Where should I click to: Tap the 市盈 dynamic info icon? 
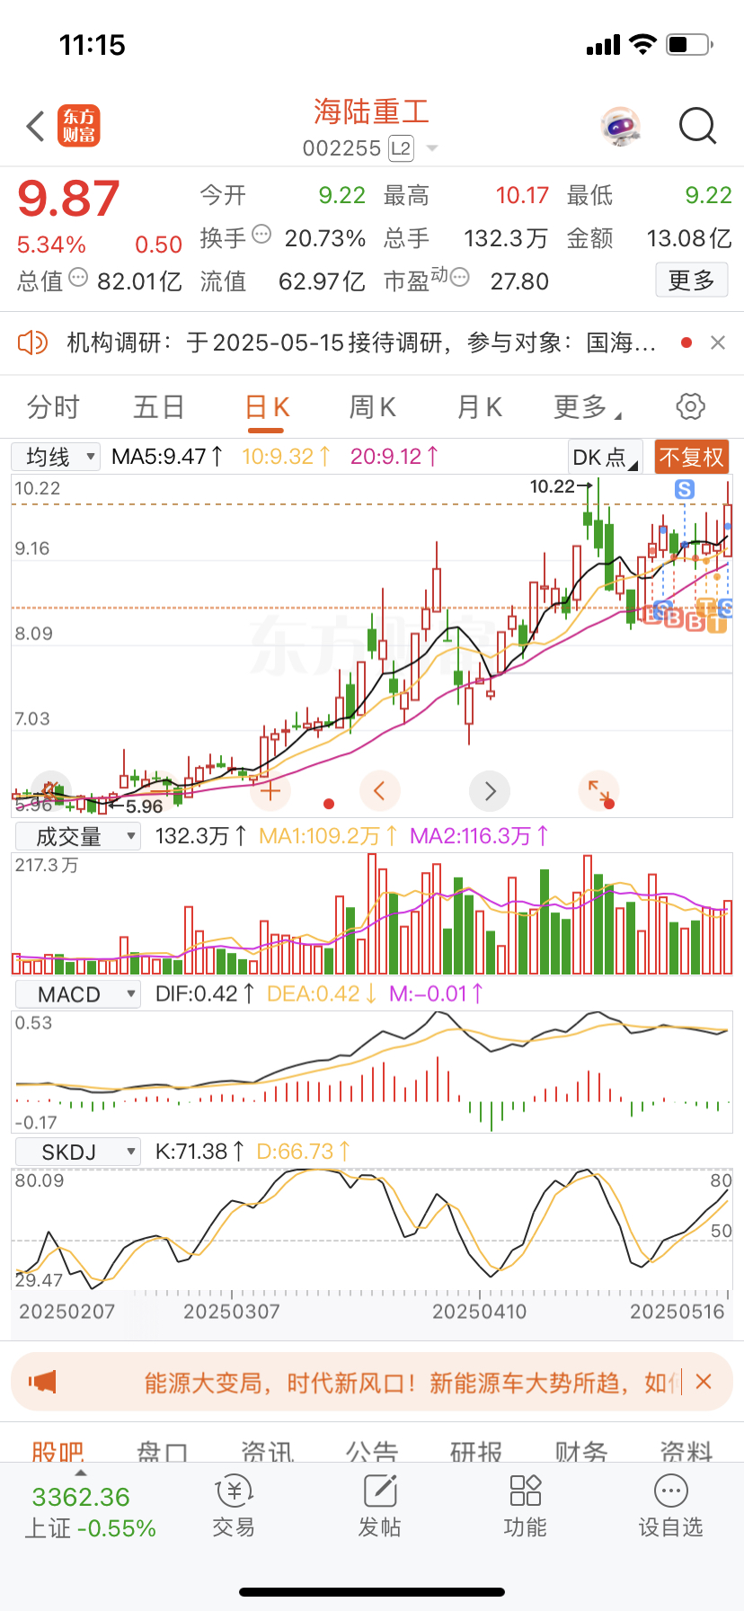pyautogui.click(x=459, y=277)
